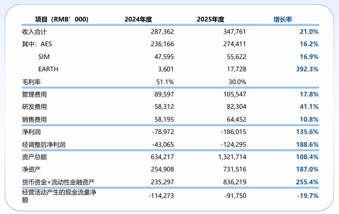
Task: Click the 资产总额 value 1,321,714
Action: (x=231, y=157)
